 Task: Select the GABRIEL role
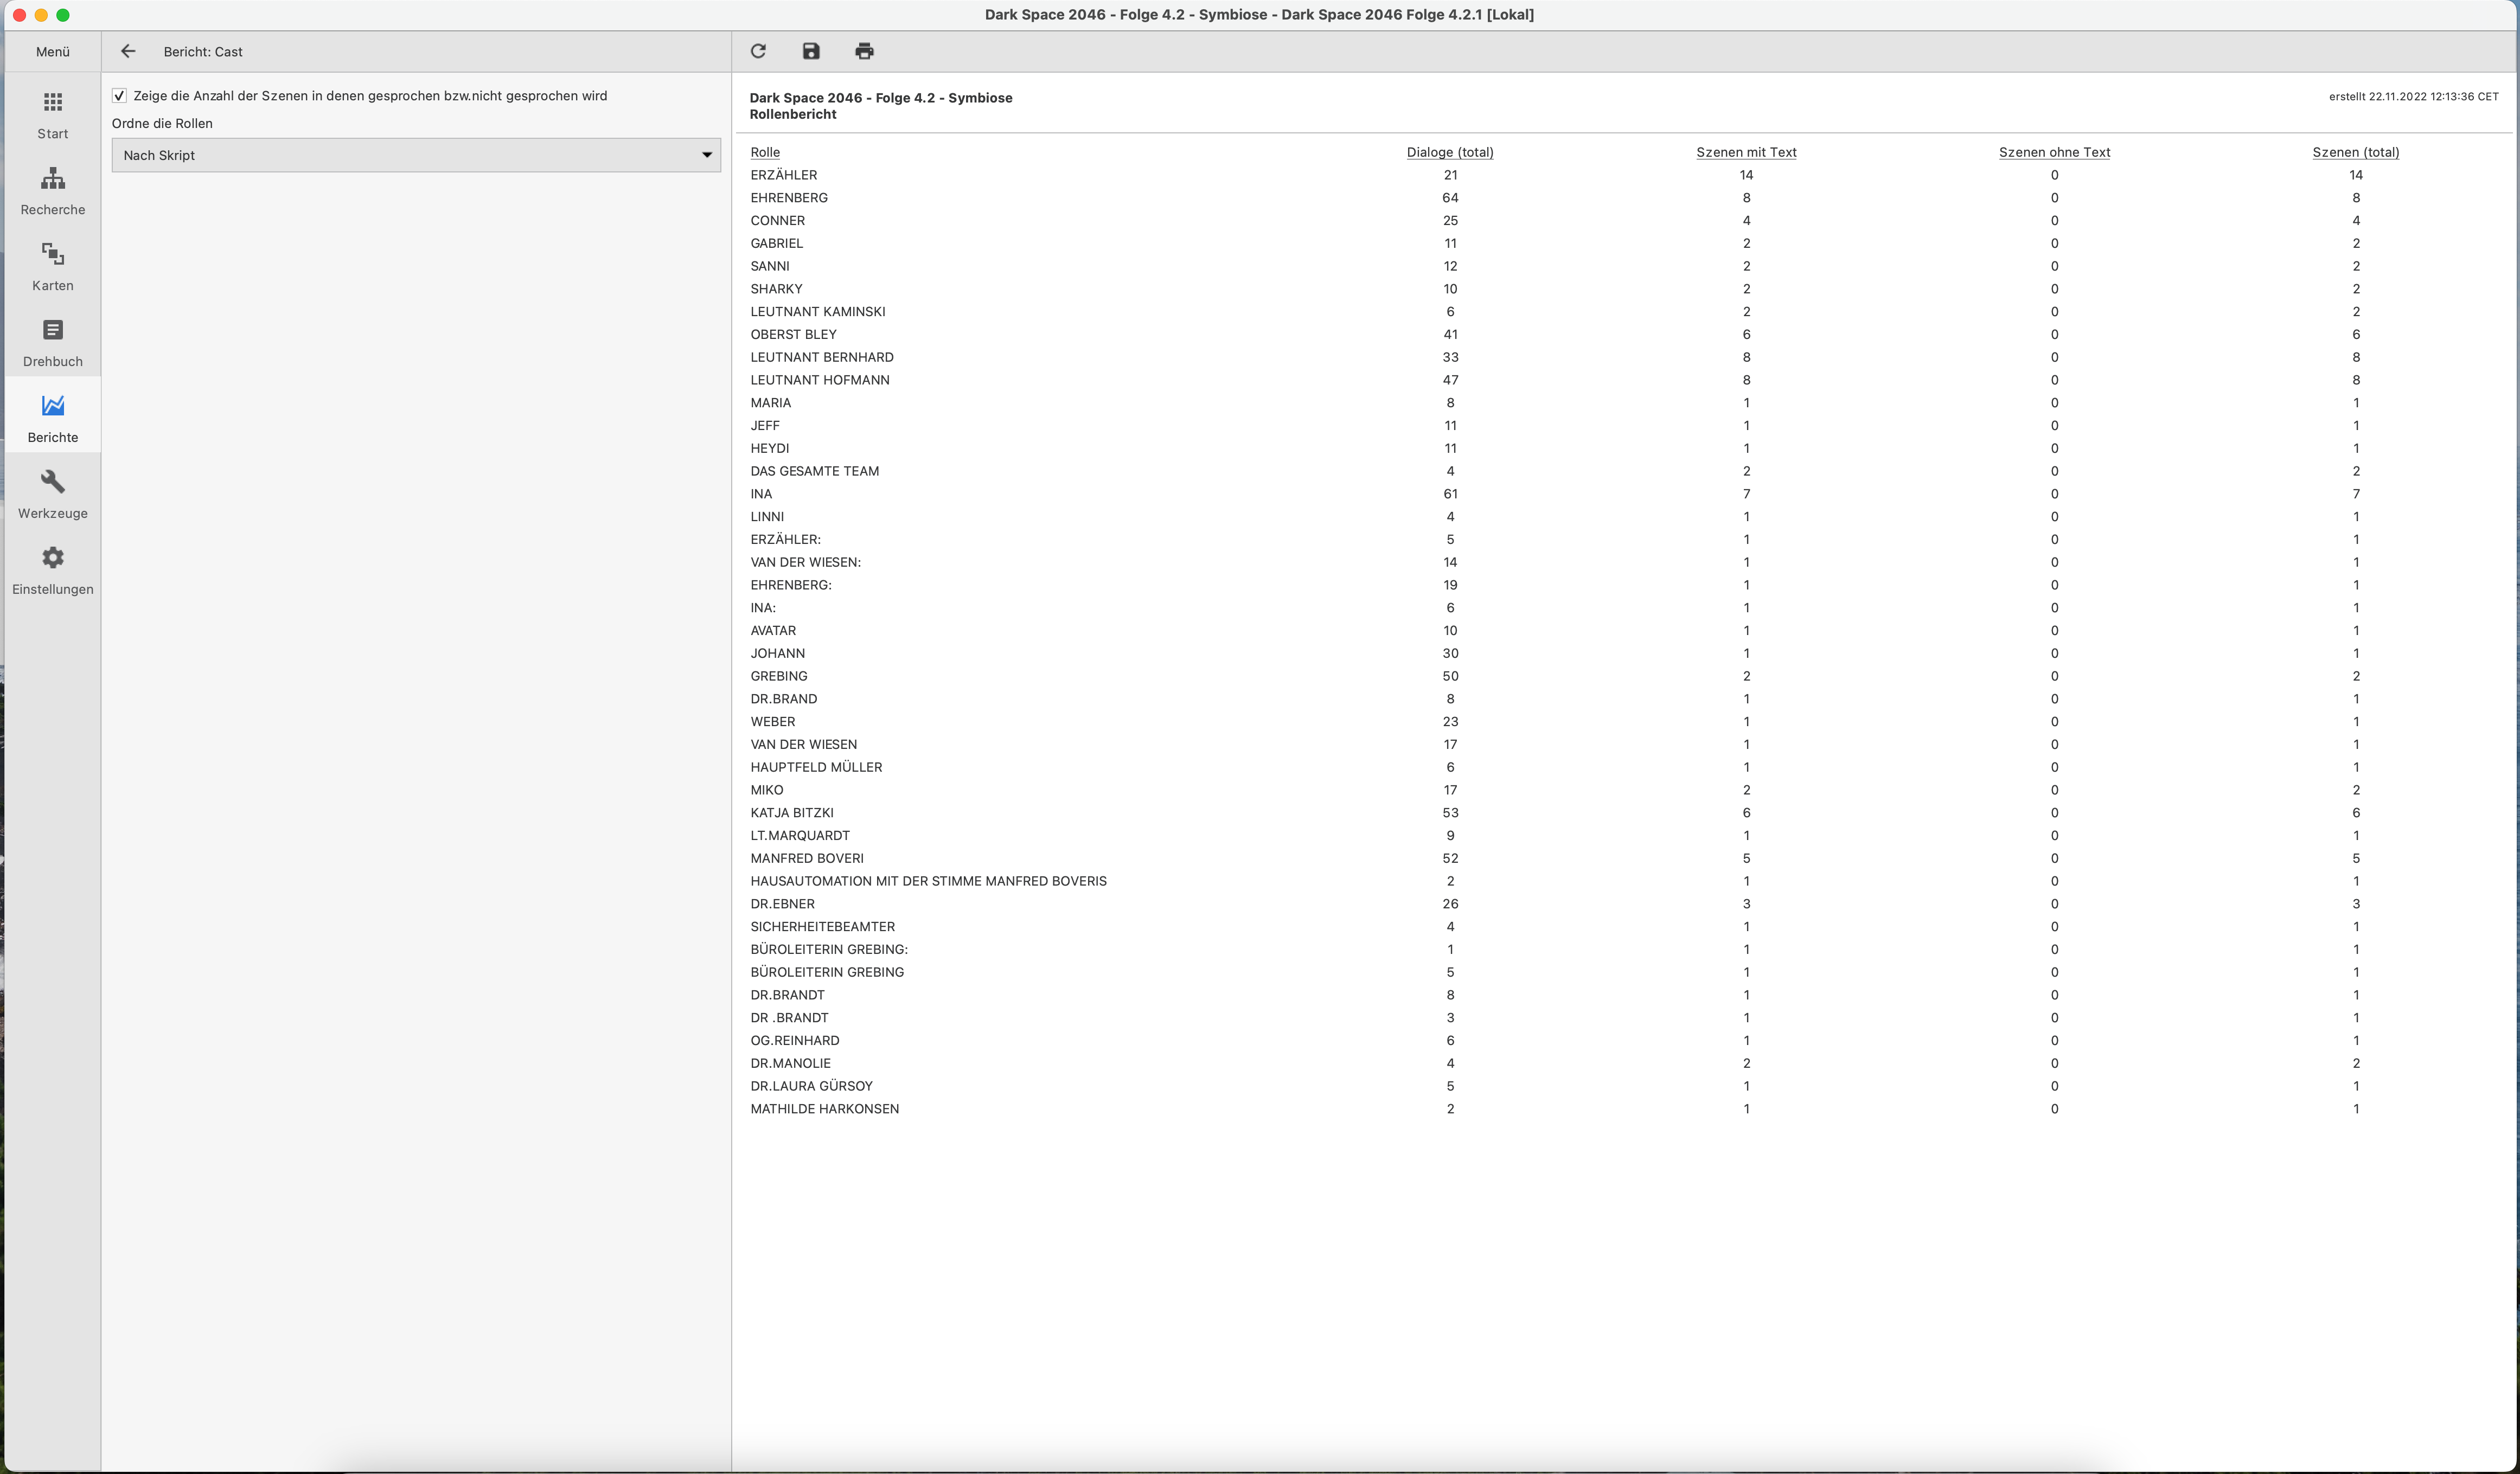[x=776, y=243]
